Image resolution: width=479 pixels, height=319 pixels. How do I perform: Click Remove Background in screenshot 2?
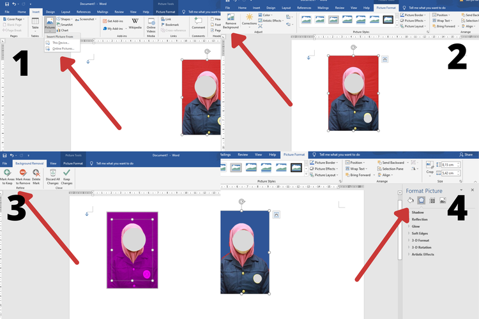tap(231, 21)
